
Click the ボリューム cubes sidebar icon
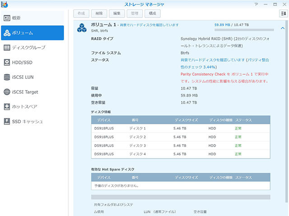click(x=7, y=33)
